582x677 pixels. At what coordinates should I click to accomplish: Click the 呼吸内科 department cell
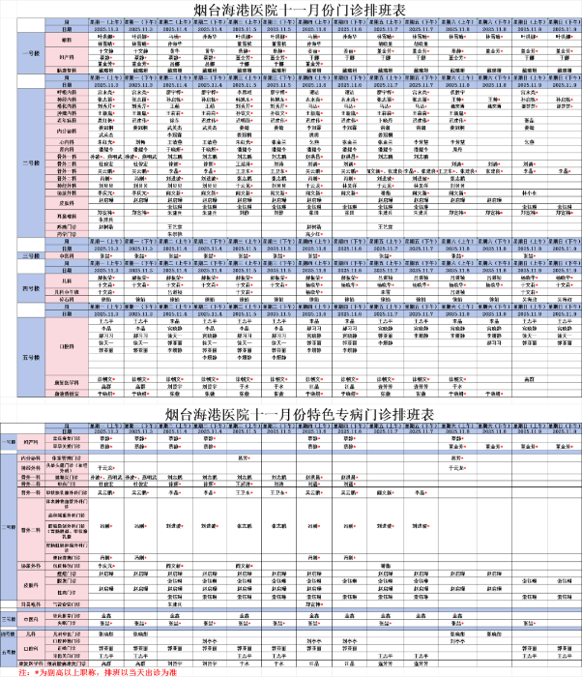67,93
